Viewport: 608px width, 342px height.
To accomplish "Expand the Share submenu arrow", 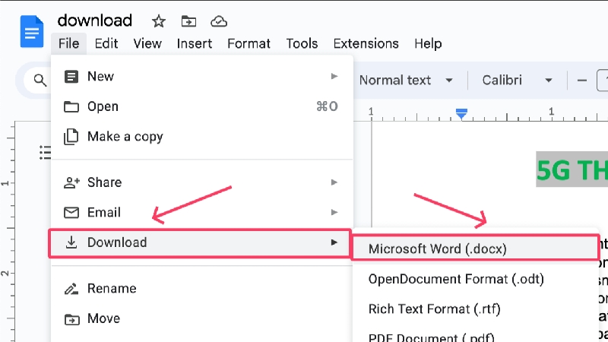I will (x=334, y=182).
